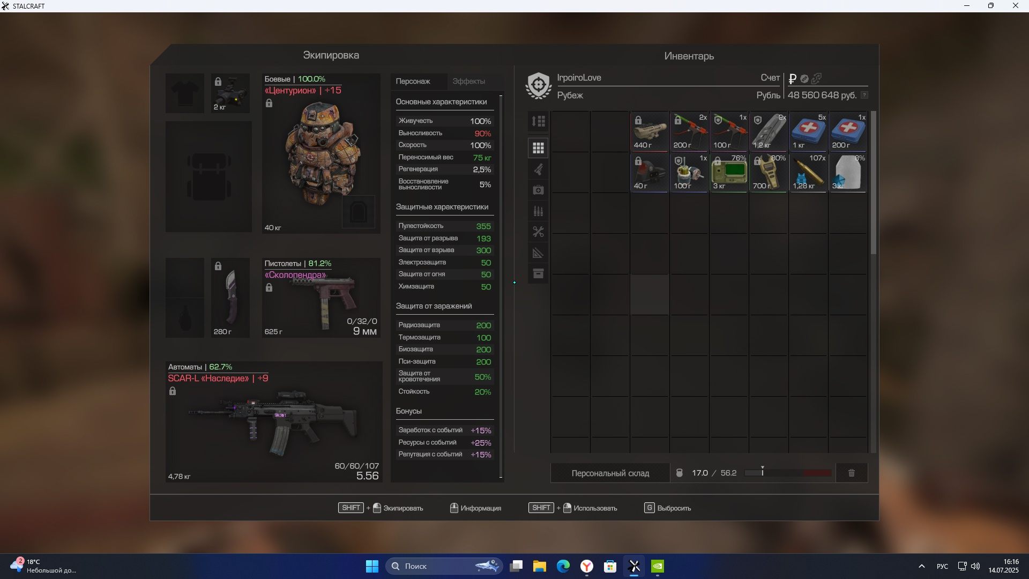Image resolution: width=1029 pixels, height=579 pixels.
Task: Select the 1,2 kg multitool item
Action: tap(769, 131)
